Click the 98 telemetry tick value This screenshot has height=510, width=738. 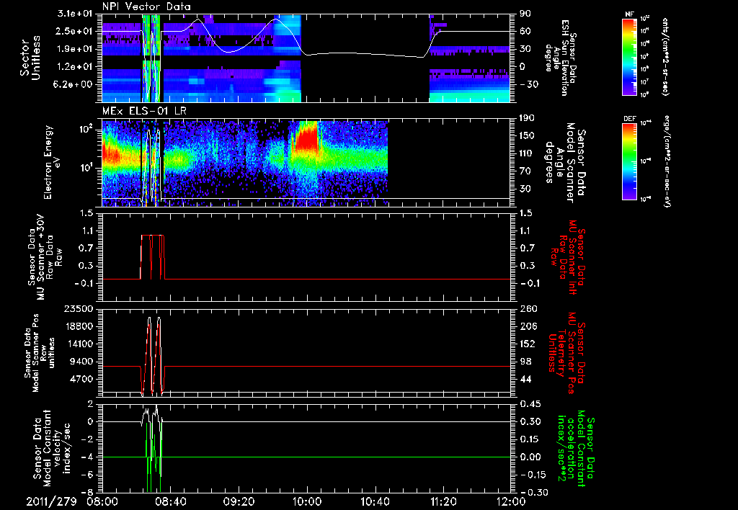point(525,362)
